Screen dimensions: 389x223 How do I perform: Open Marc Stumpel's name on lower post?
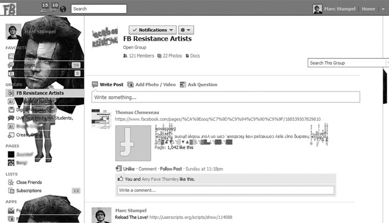coord(131,211)
